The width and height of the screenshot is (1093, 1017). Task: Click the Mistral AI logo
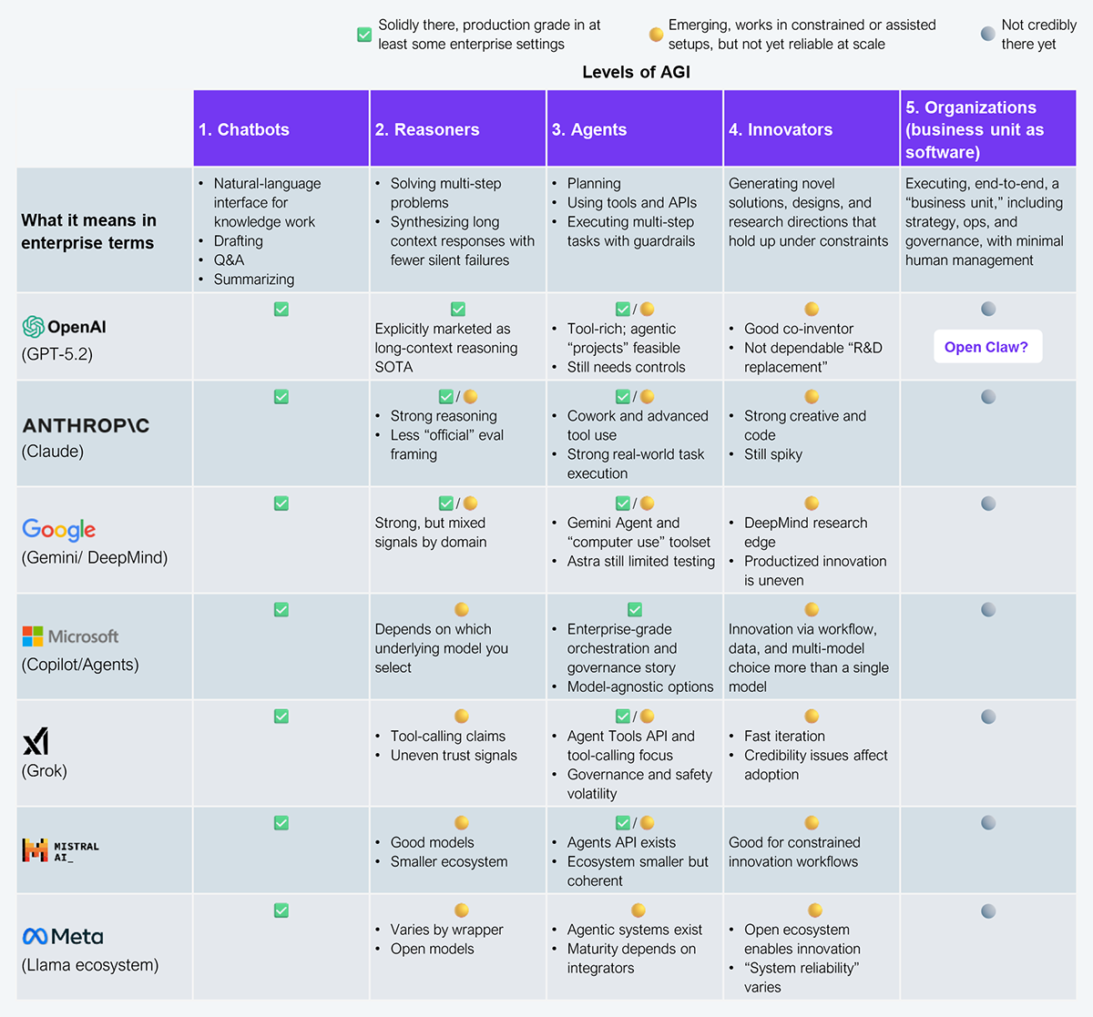coord(60,850)
